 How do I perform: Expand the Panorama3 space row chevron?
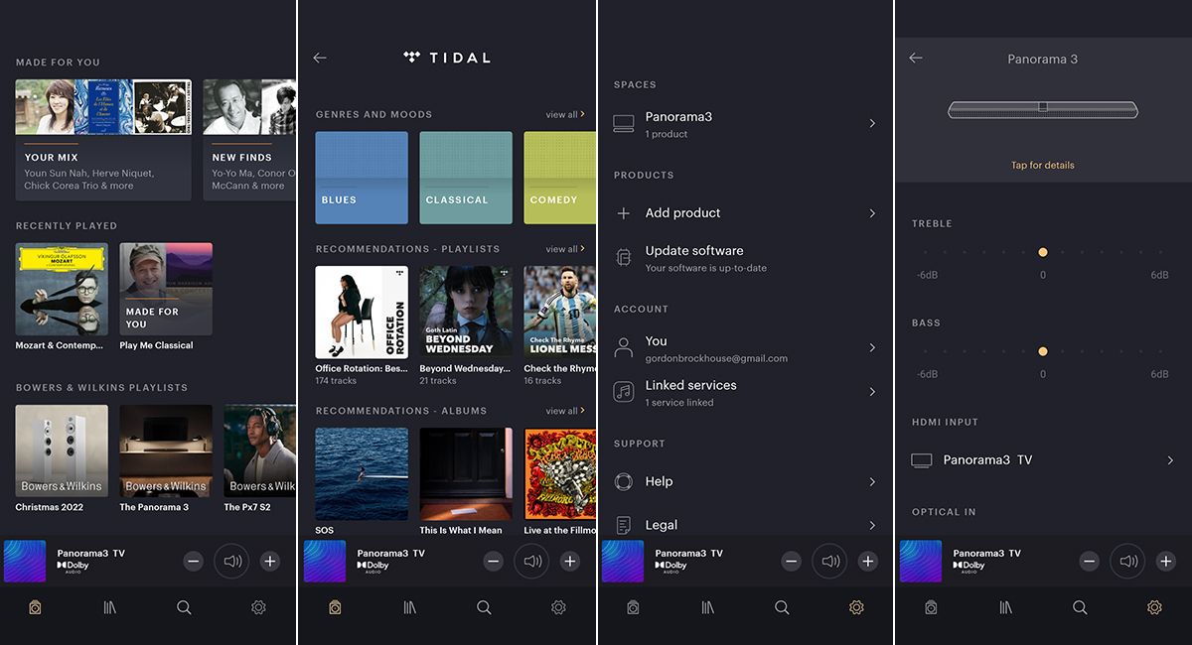click(x=872, y=124)
